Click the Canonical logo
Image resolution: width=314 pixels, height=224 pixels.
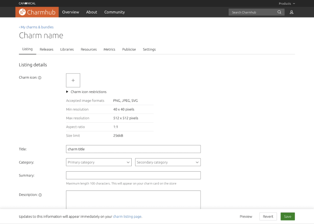click(27, 3)
